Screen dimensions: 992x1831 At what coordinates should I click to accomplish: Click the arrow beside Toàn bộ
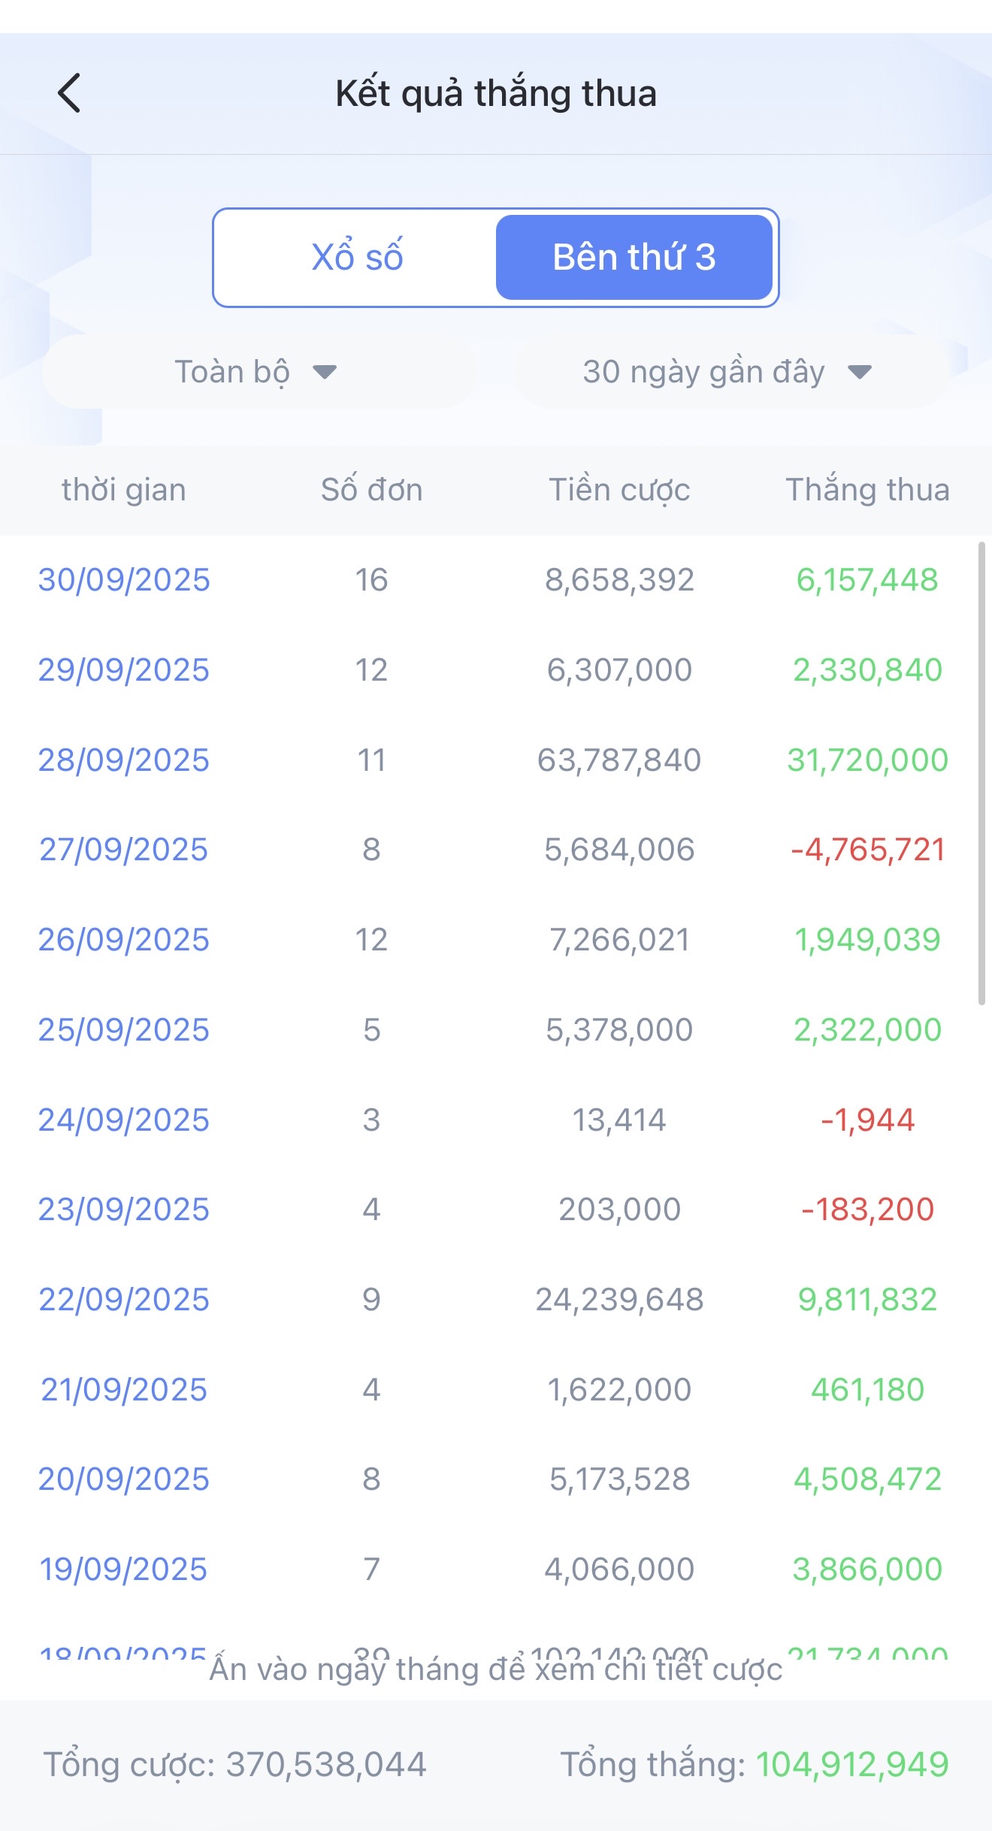tap(325, 372)
